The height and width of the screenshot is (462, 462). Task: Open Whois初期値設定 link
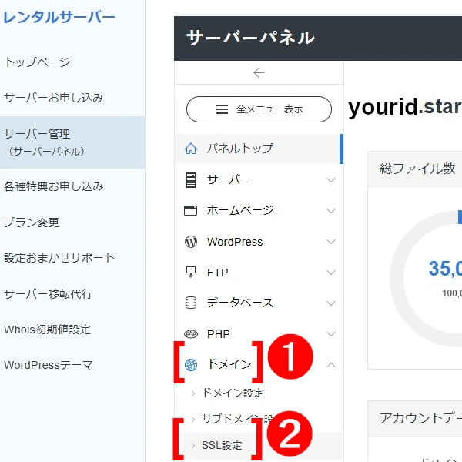[47, 330]
